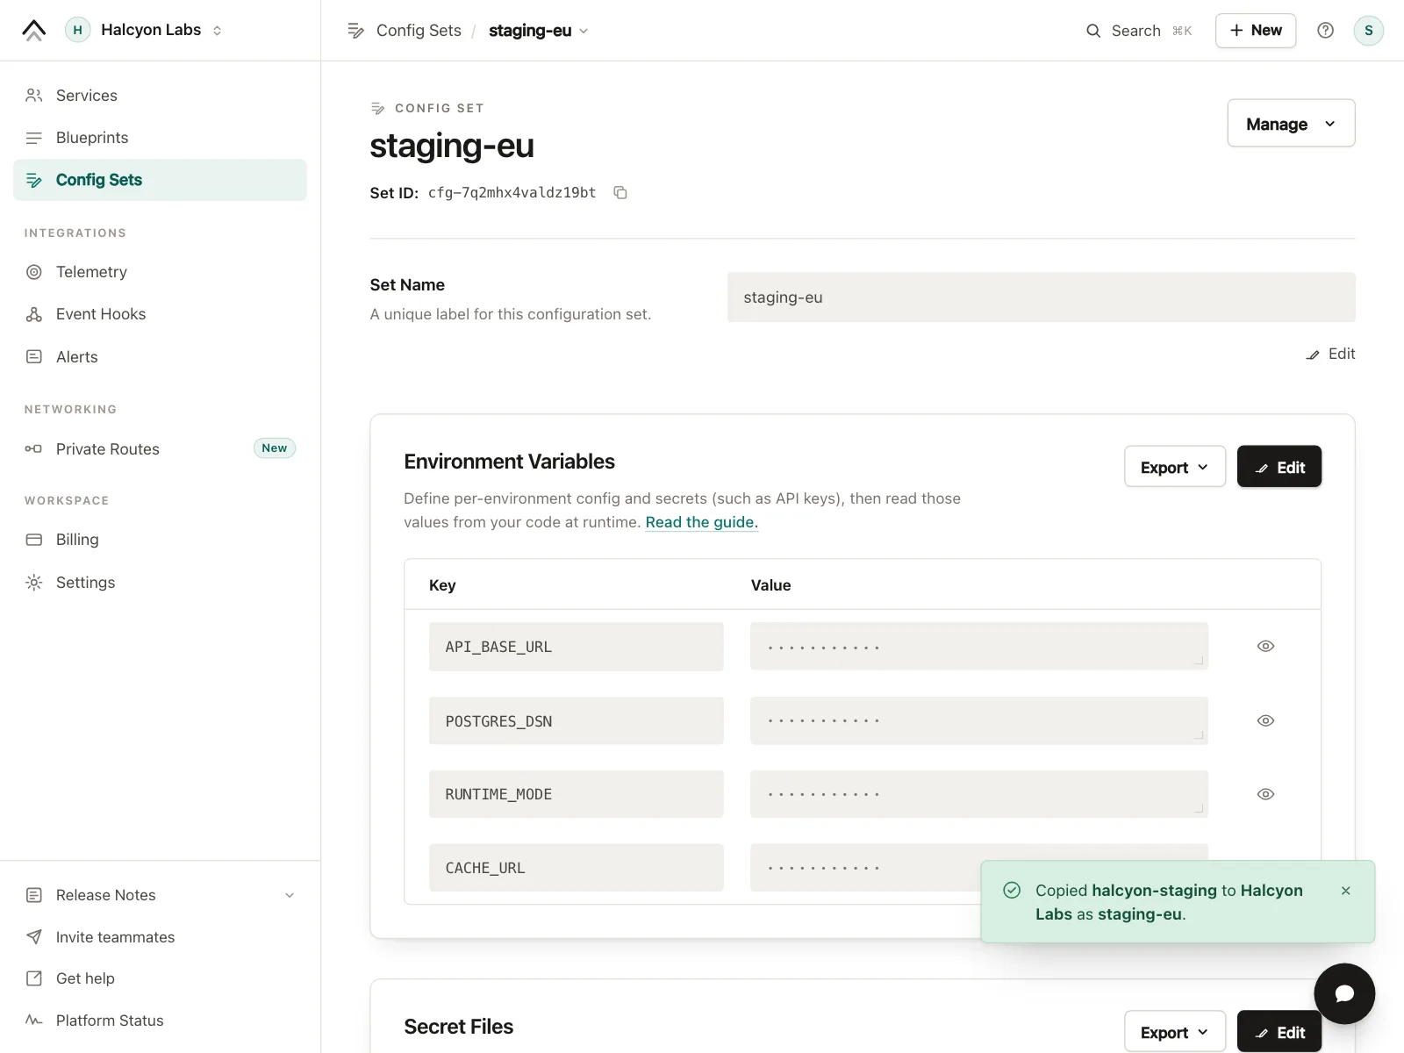Open Services in the sidebar
Screen dimensions: 1404x1053
tap(160, 96)
